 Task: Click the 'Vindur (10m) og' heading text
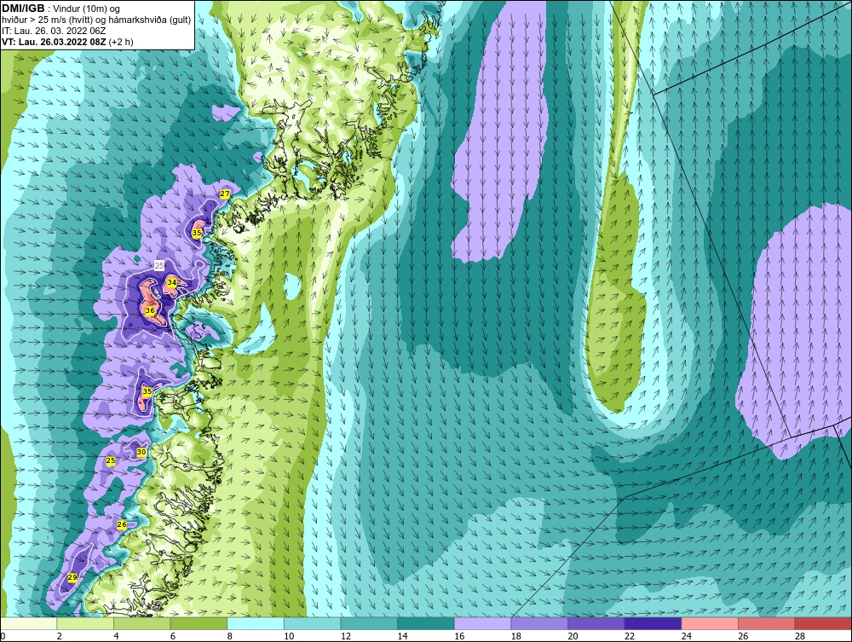(x=86, y=9)
